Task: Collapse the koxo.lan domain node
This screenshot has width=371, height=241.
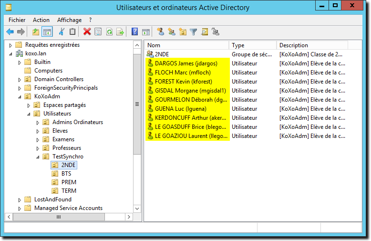Action: [10, 54]
